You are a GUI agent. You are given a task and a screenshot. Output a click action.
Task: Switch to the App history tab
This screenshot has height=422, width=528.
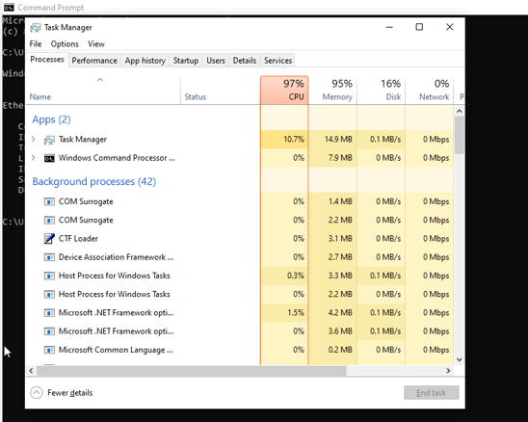coord(145,61)
